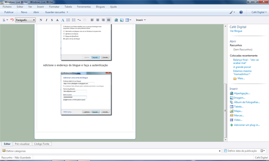
Task: Toggle italic formatting icon
Action: pos(46,20)
